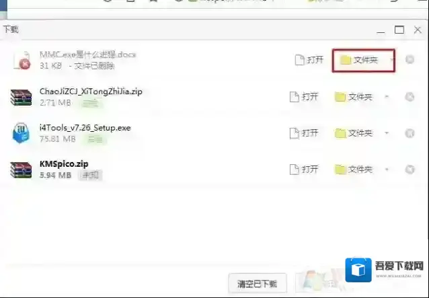429x298 pixels.
Task: Open ChaoJiZCJ_XiTongZhiJia.zip with 打开 button
Action: (304, 97)
